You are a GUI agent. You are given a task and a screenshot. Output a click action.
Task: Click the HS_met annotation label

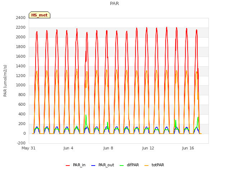(x=40, y=15)
